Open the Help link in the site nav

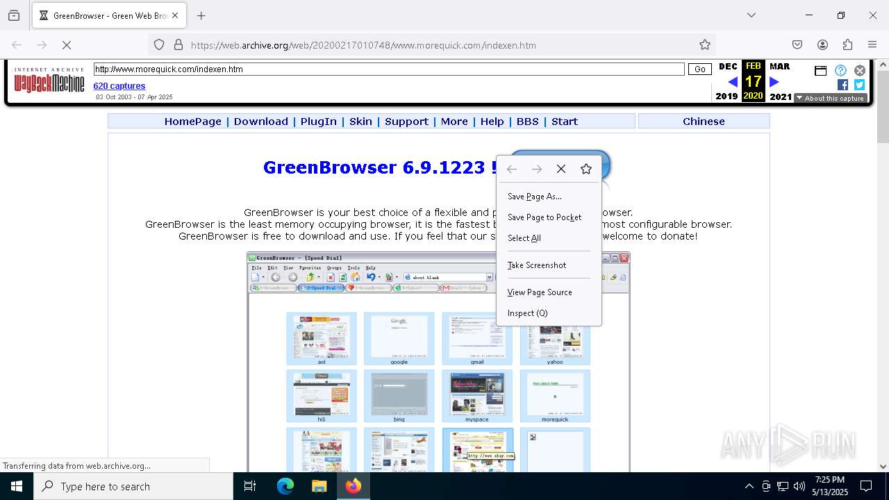click(x=492, y=122)
